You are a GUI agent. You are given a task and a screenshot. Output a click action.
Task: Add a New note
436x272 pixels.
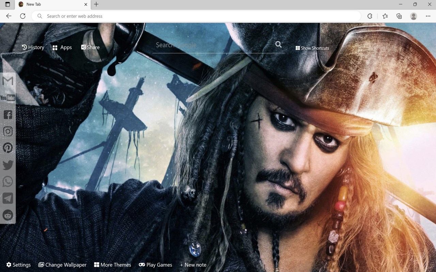193,265
